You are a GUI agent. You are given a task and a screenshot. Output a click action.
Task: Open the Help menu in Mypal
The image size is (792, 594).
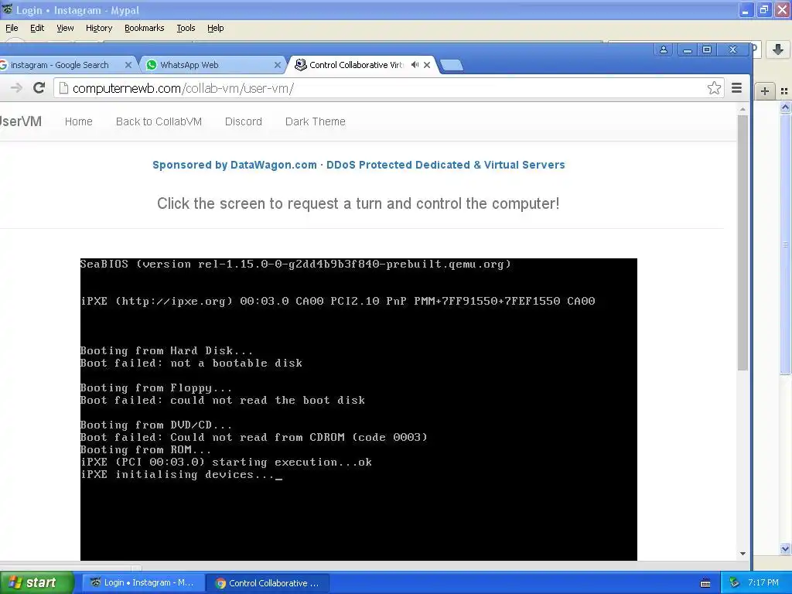[x=216, y=28]
